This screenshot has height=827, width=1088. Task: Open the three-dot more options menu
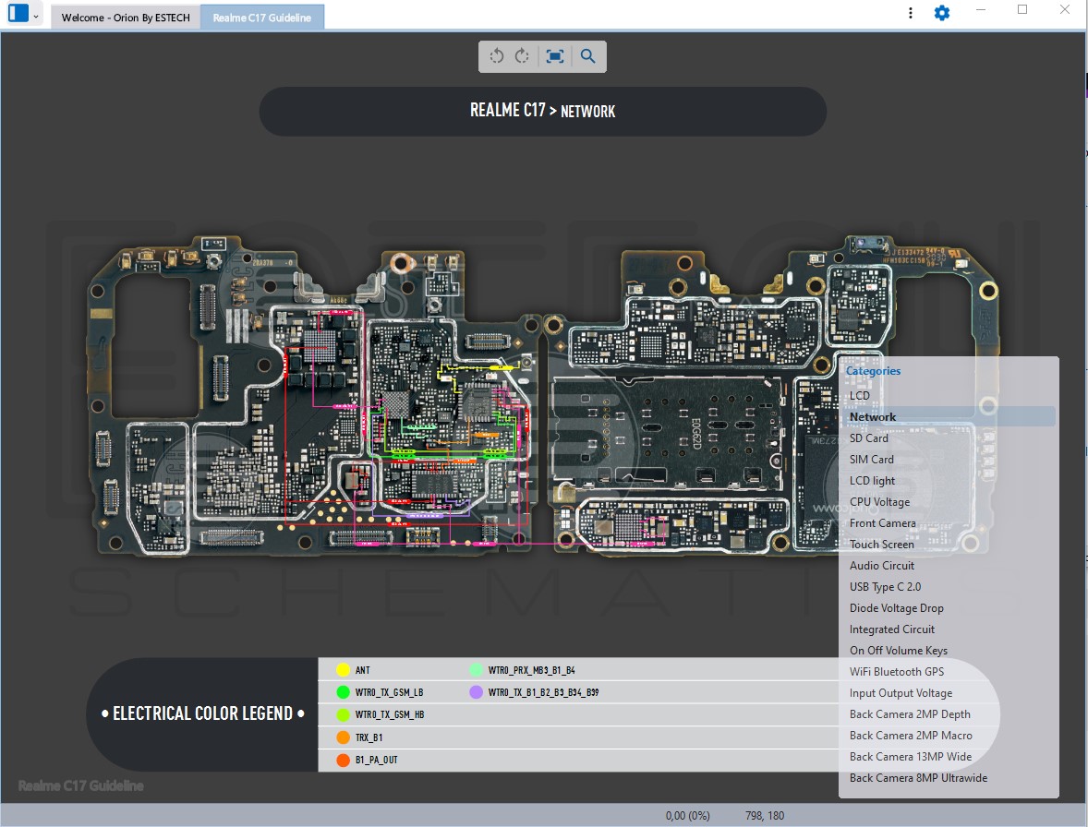911,13
